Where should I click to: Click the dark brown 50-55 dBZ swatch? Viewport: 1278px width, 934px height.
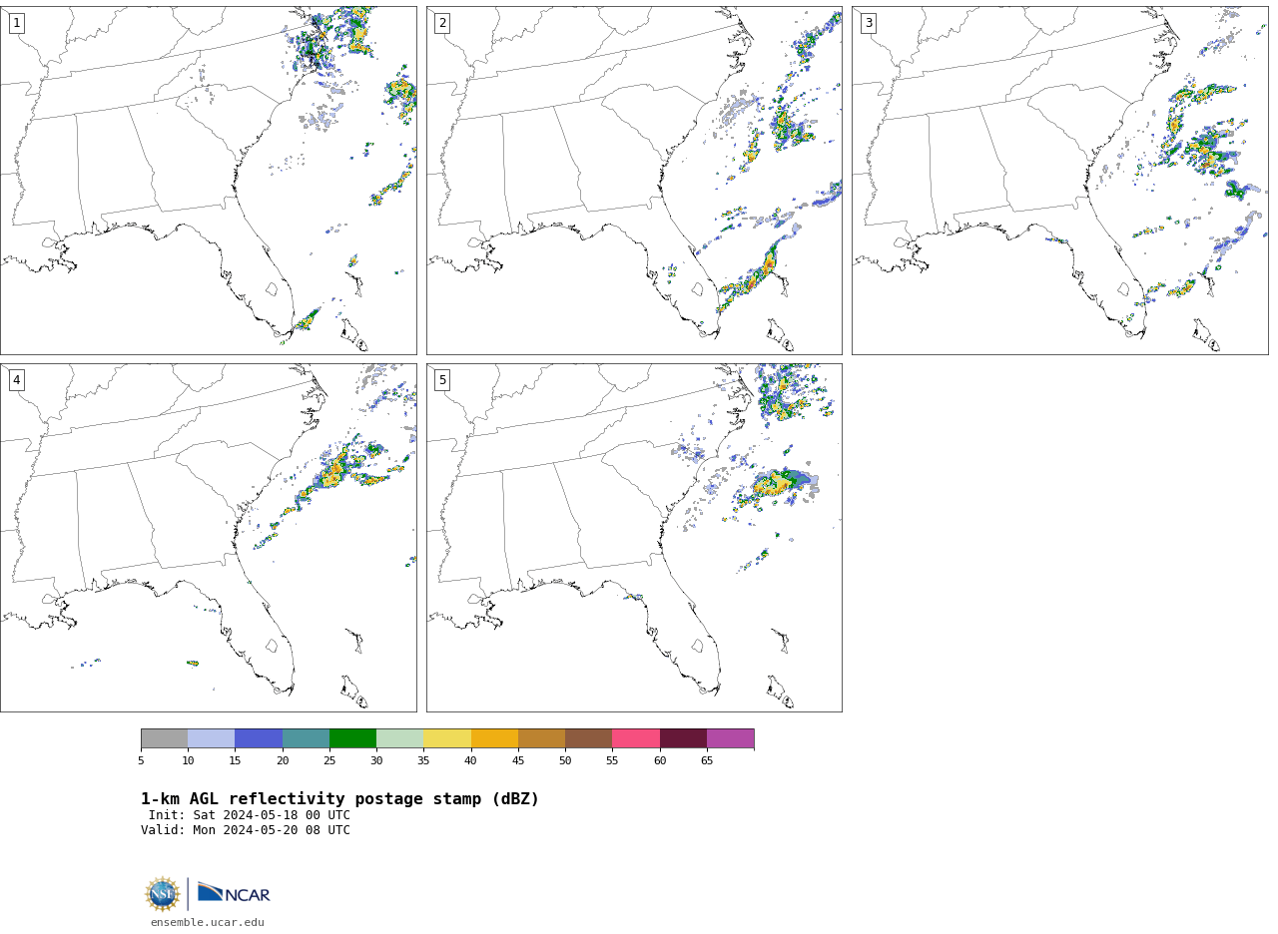coord(589,738)
